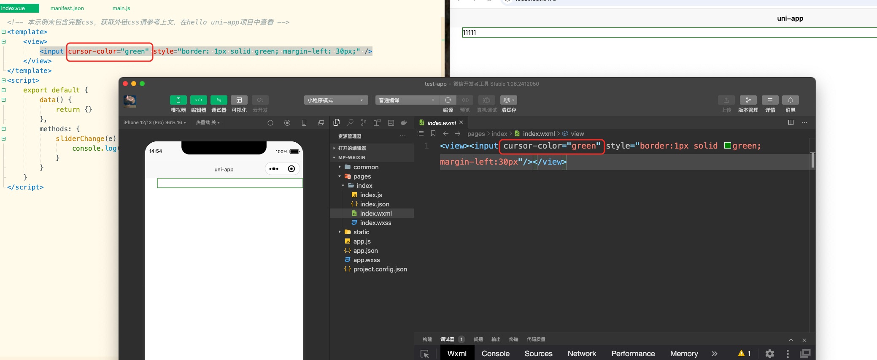Viewport: 877px width, 360px height.
Task: Click the simulator stop/record icon
Action: pyautogui.click(x=287, y=123)
